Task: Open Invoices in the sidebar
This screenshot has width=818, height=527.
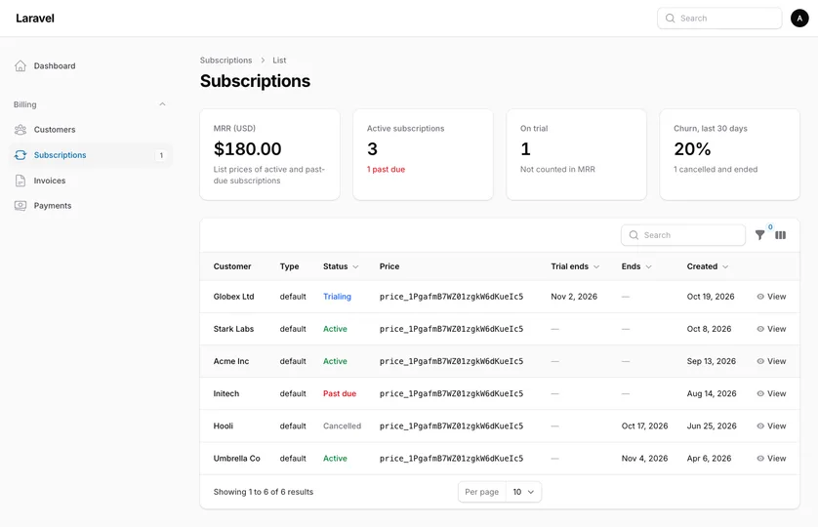Action: (90, 181)
